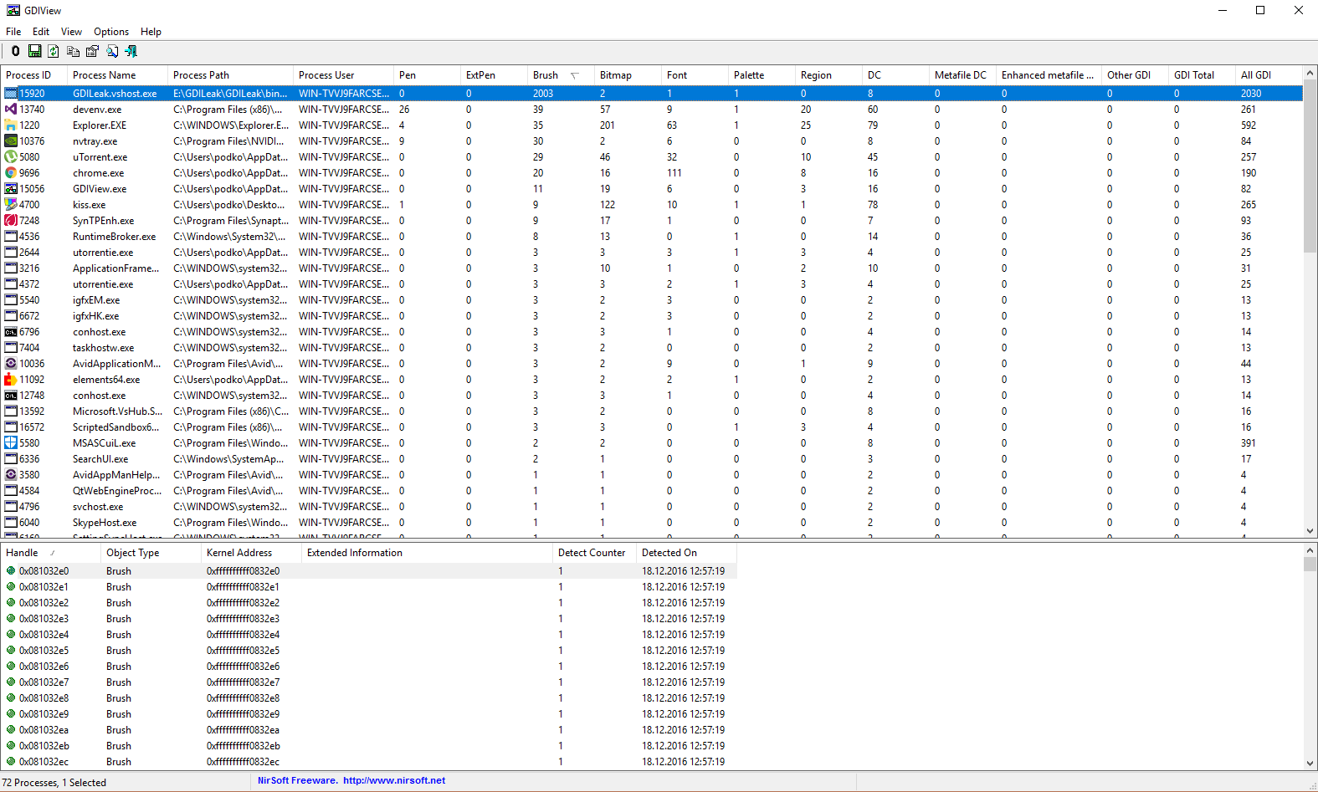The width and height of the screenshot is (1318, 792).
Task: Click the process list scroll-down arrow
Action: (1310, 531)
